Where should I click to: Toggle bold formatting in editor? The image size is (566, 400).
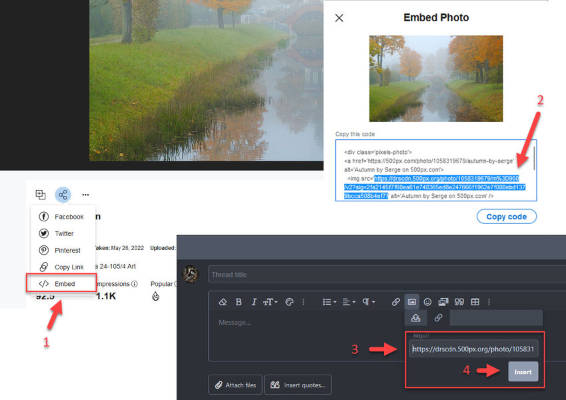click(239, 302)
